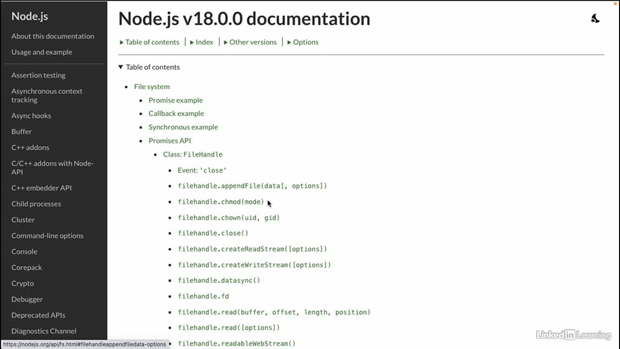Open filehandle.read([options]) entry
This screenshot has width=620, height=349.
point(229,328)
